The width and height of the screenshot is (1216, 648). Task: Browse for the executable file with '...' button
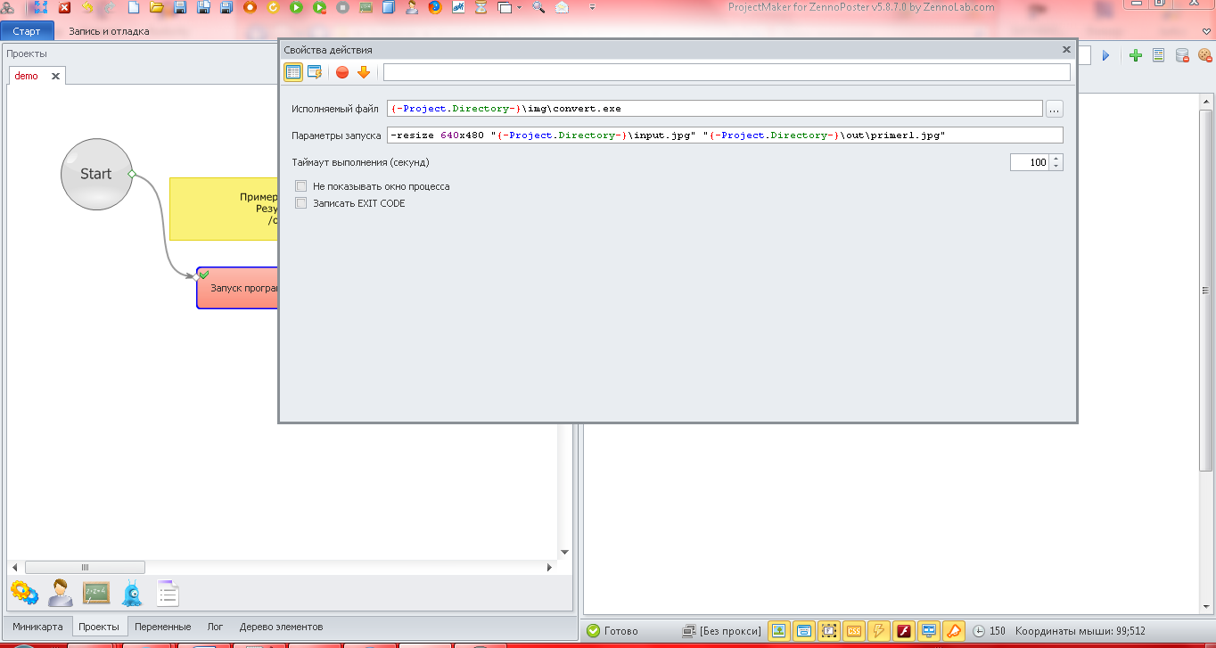coord(1055,109)
